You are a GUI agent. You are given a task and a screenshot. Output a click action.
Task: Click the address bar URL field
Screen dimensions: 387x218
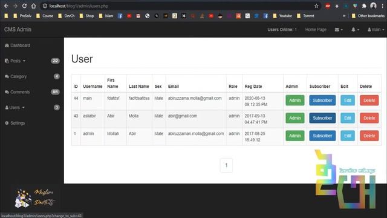click(x=178, y=6)
